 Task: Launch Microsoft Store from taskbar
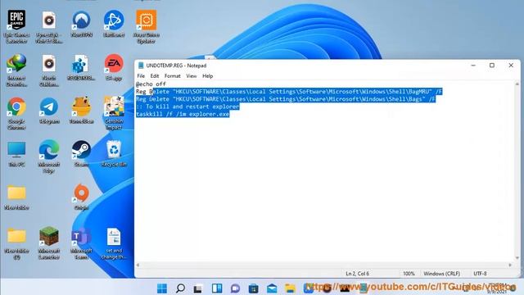click(x=253, y=288)
